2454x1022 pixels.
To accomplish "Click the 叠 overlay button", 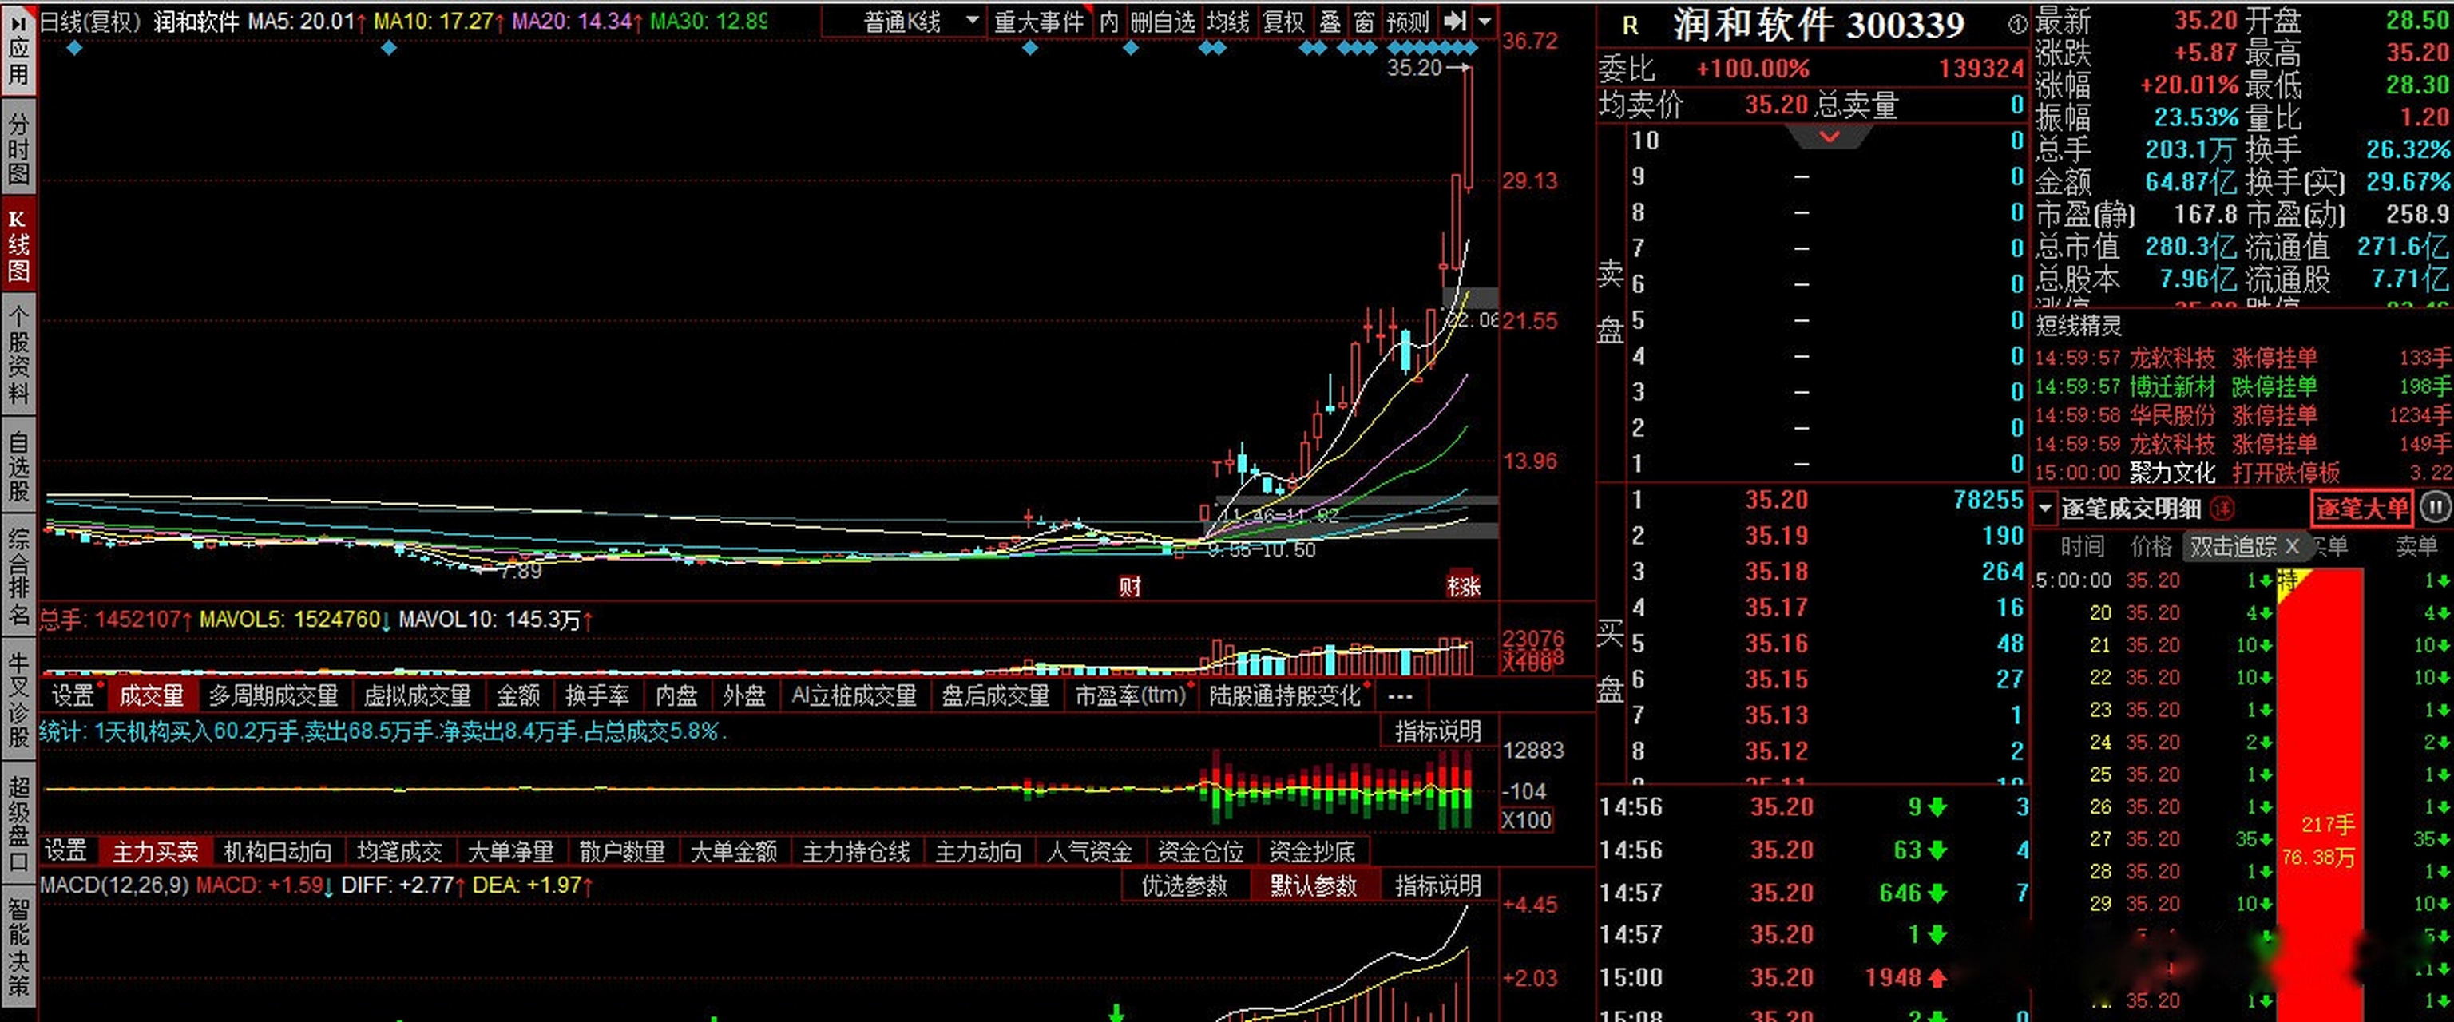I will pyautogui.click(x=1330, y=21).
